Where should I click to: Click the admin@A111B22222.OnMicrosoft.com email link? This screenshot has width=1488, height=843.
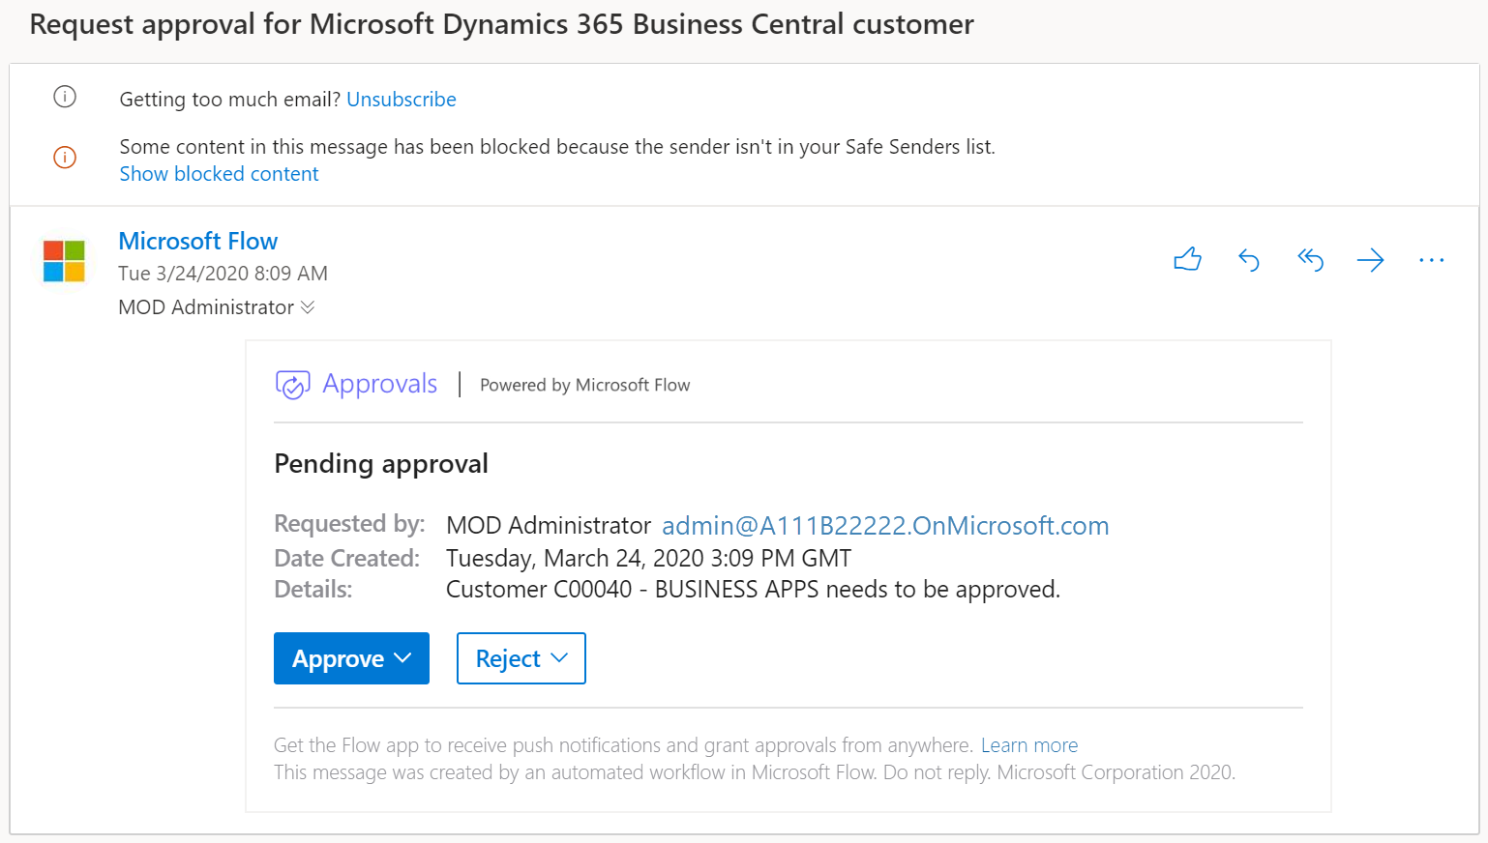pyautogui.click(x=885, y=526)
